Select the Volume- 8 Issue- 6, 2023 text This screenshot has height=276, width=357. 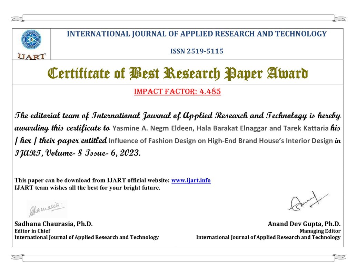(x=93, y=153)
